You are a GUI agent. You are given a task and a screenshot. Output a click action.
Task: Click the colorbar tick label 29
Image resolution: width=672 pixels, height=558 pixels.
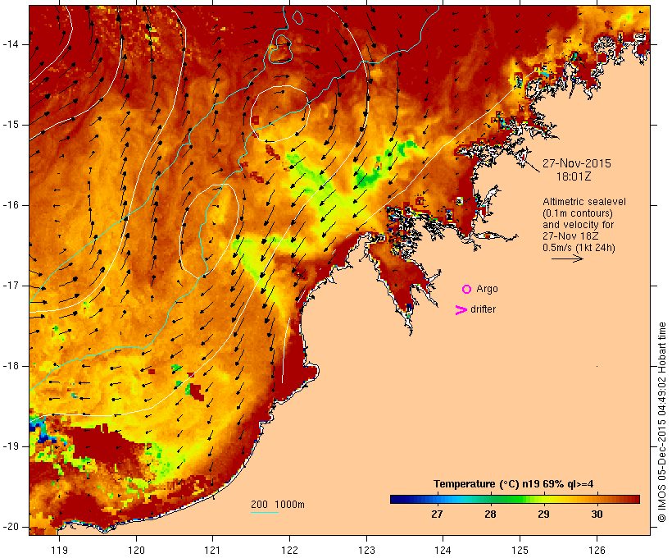pyautogui.click(x=543, y=515)
